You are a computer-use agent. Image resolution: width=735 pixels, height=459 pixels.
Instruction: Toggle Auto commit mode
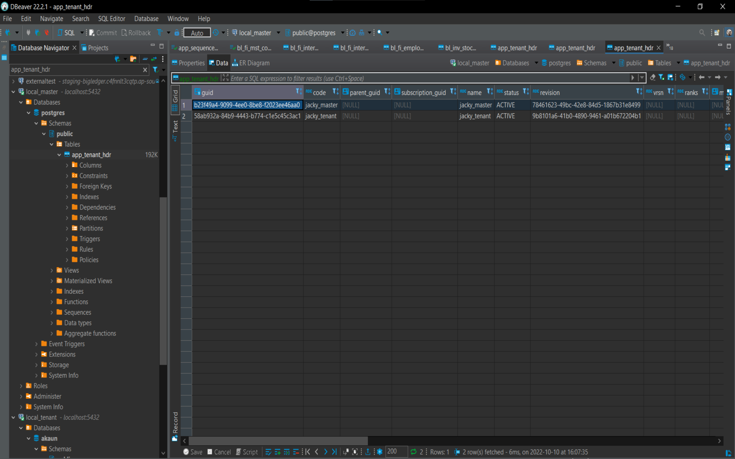[x=197, y=33]
